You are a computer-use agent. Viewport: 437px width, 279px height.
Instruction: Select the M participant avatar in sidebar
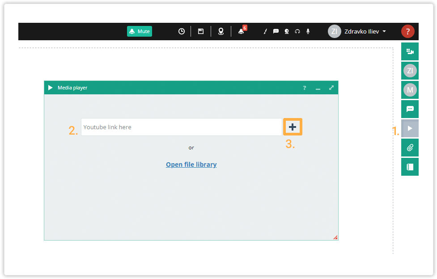410,90
